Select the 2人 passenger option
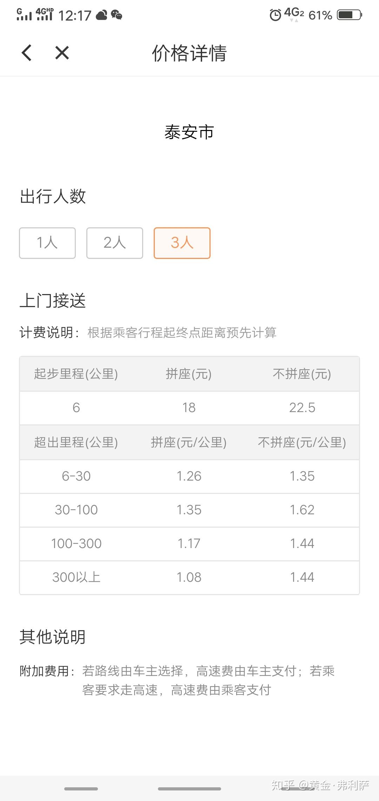379x801 pixels. (x=115, y=243)
